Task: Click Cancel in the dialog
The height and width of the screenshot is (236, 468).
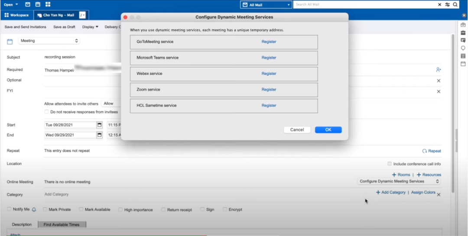Action: pyautogui.click(x=297, y=130)
